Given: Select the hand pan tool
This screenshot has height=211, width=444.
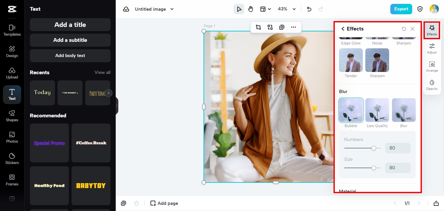Looking at the screenshot, I should point(251,9).
